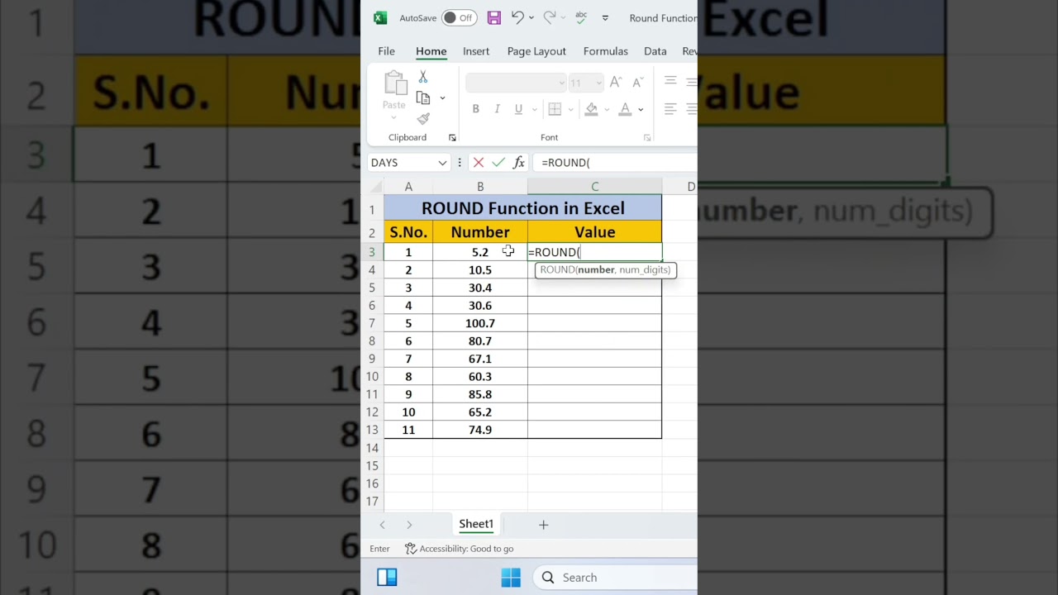
Task: Click the Copy icon in Clipboard group
Action: point(422,98)
